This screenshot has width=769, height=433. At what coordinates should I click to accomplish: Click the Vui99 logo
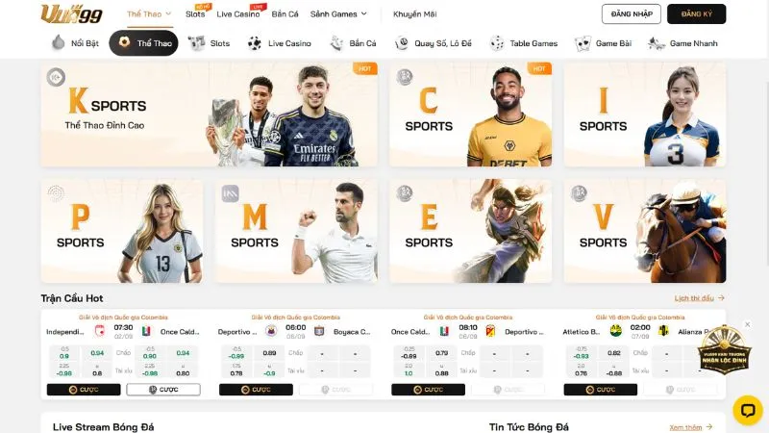tap(71, 13)
